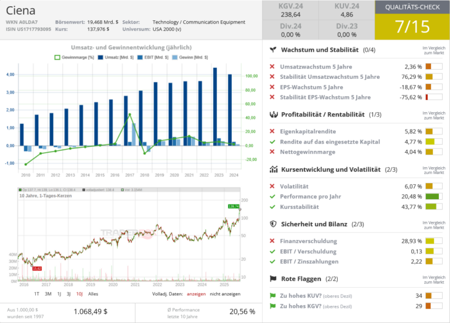Image resolution: width=450 pixels, height=323 pixels.
Task: Click the green check beside EBIT / Verschuldung
Action: coord(272,251)
